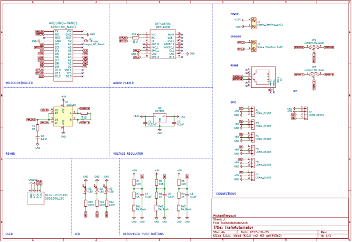The image size is (352, 242).
Task: Select the Arduino Nano component symbol
Action: click(63, 54)
